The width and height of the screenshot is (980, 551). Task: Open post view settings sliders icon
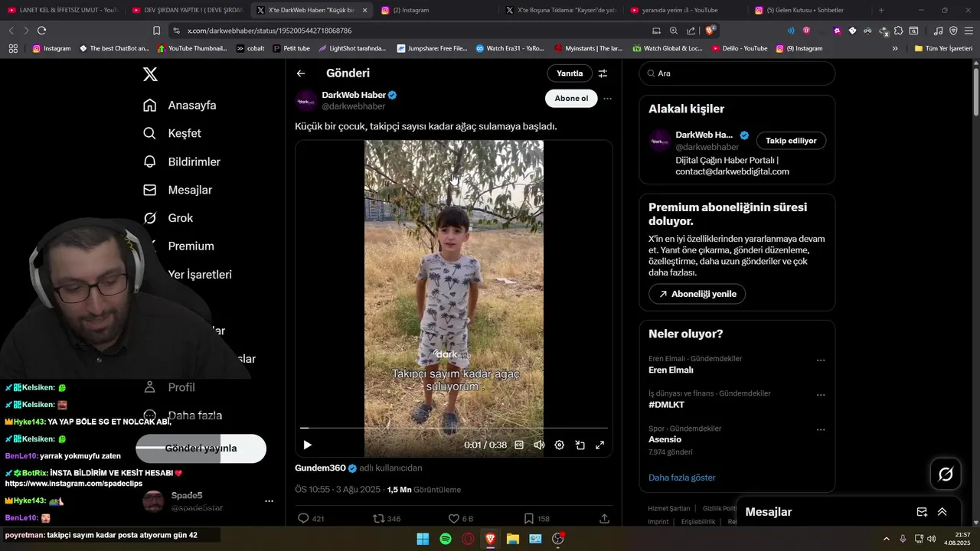(x=603, y=73)
